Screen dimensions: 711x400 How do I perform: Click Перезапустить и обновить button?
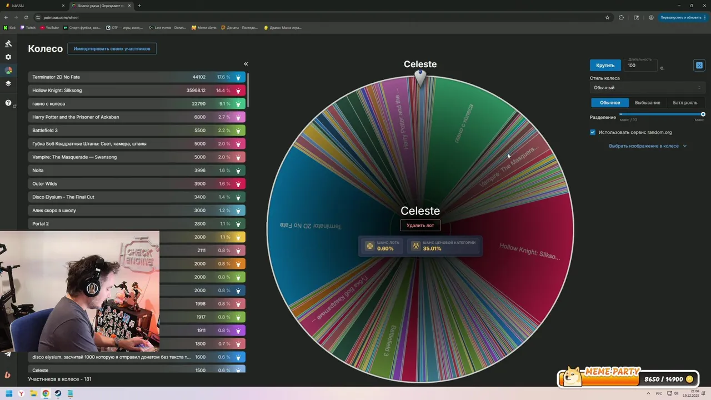point(680,17)
